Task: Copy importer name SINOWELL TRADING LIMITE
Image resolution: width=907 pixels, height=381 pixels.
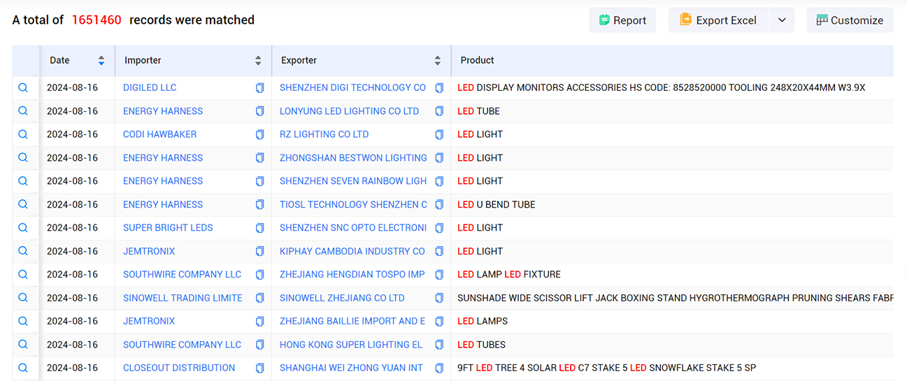Action: [x=260, y=298]
